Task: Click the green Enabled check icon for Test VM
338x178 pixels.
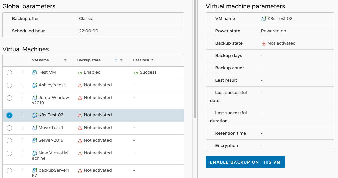Action: coord(80,73)
